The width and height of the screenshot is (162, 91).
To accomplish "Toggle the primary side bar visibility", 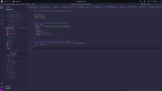I will click(x=143, y=4).
